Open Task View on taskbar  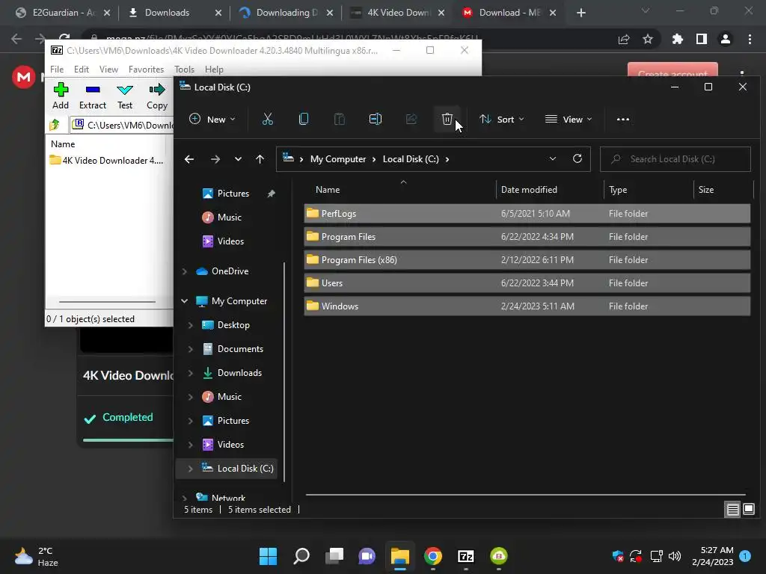tap(334, 556)
